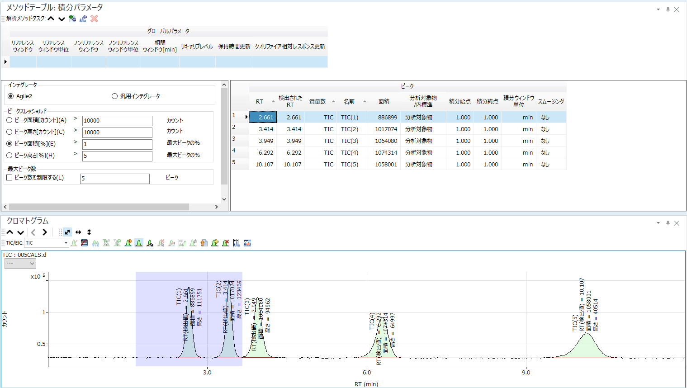Click horizontal autoscale X-axis arrow icon
Viewport: 687px width, 388px height.
(x=78, y=232)
